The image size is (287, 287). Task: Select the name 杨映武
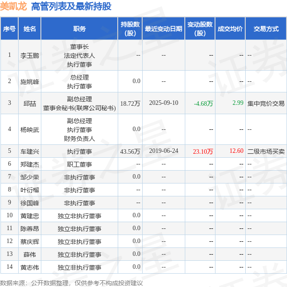pyautogui.click(x=30, y=130)
